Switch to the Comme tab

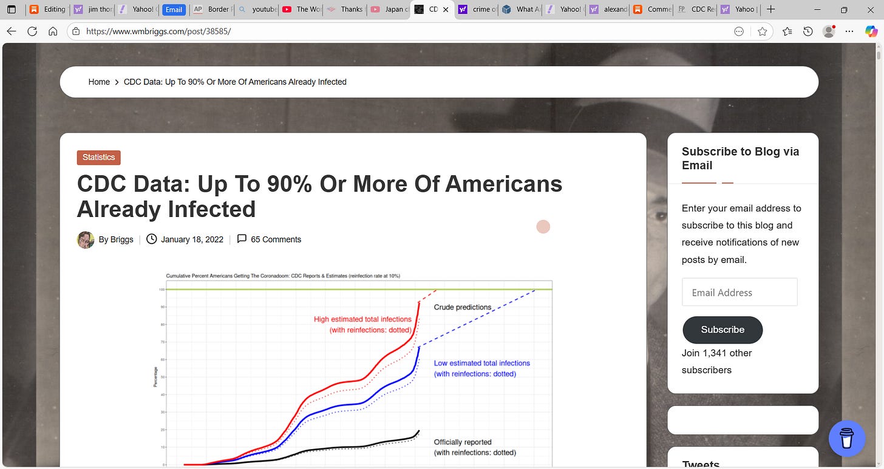coord(653,10)
